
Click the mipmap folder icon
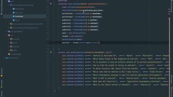pos(11,47)
